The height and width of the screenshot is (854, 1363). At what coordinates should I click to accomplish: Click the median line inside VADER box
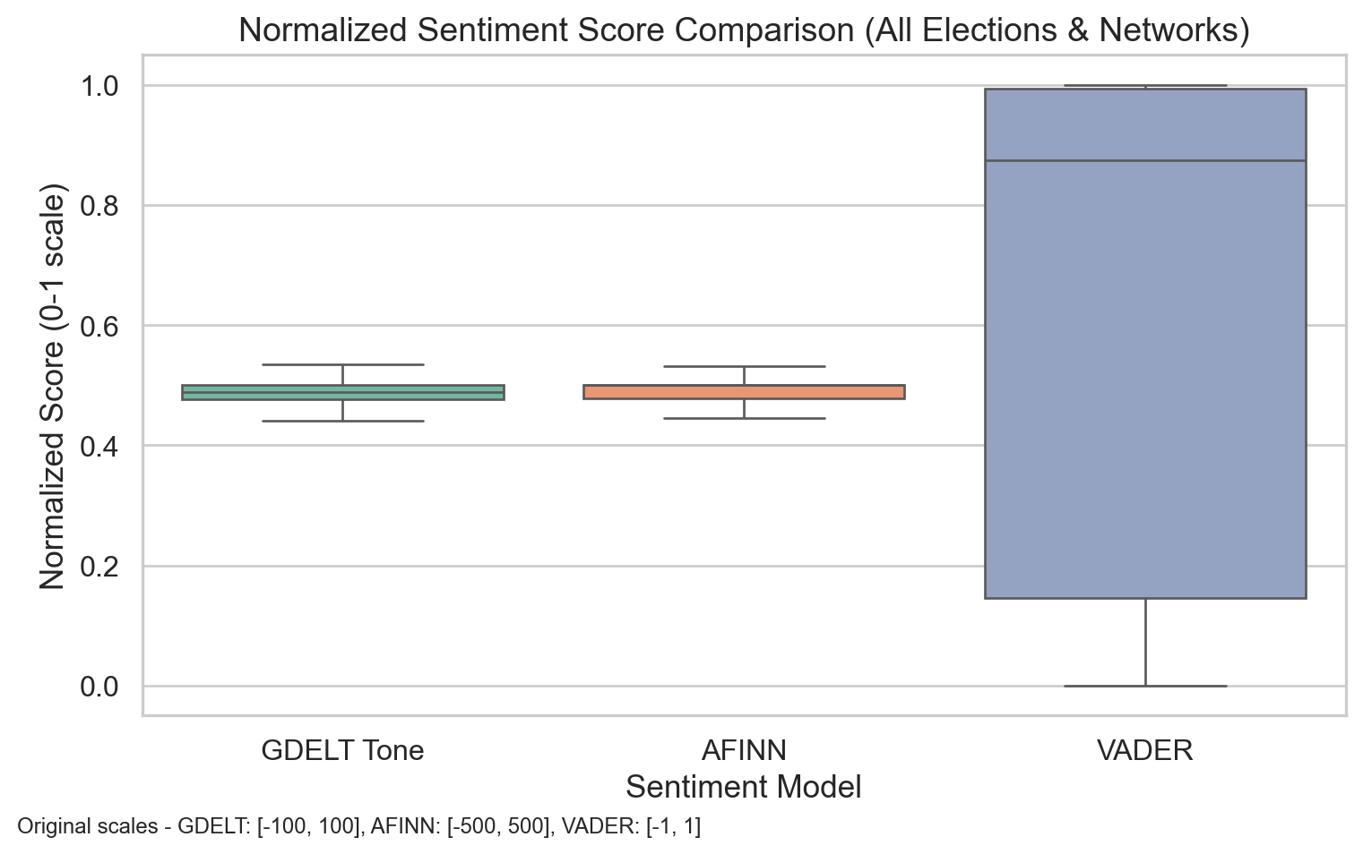pos(1144,161)
